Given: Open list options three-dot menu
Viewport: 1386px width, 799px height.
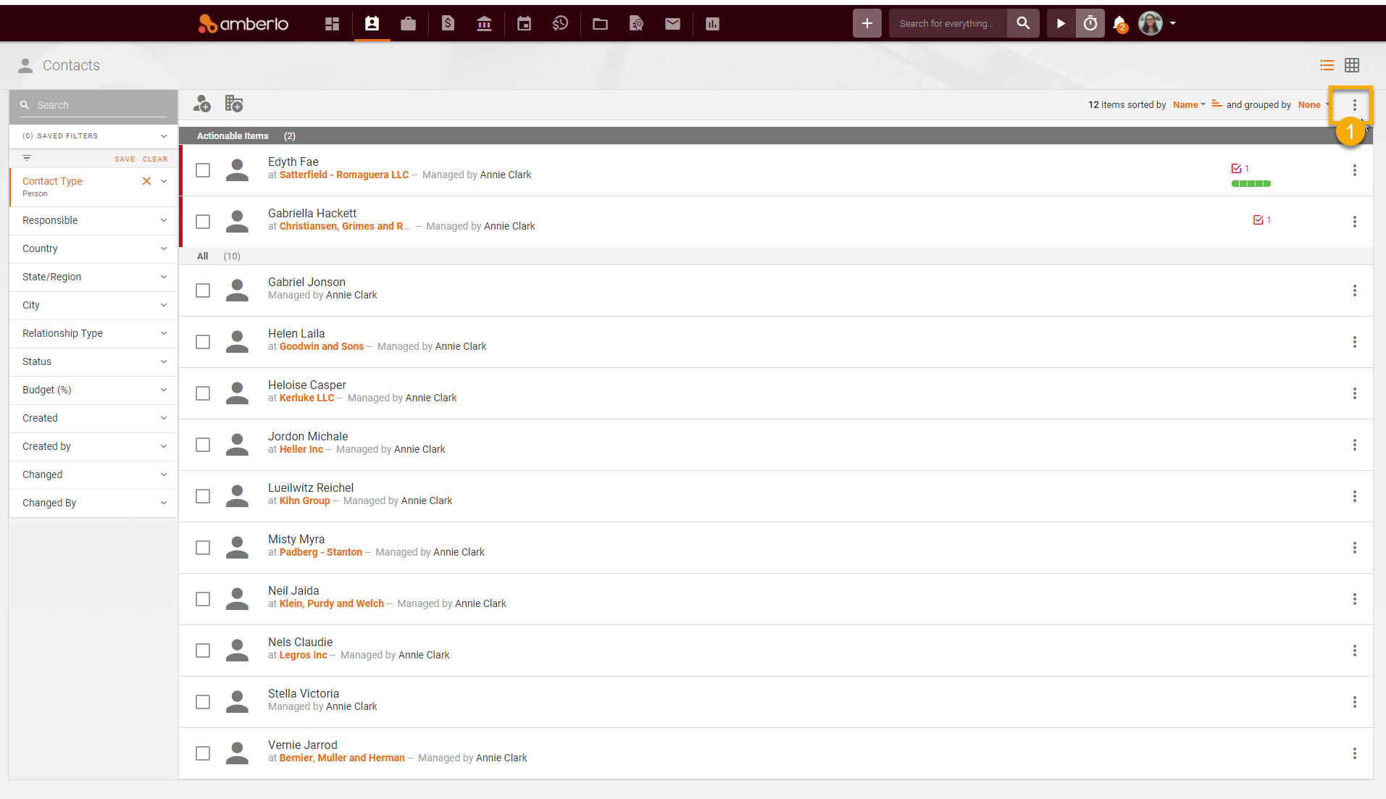Looking at the screenshot, I should (x=1354, y=105).
